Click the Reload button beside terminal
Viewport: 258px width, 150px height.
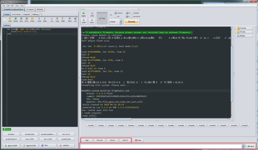(244, 36)
